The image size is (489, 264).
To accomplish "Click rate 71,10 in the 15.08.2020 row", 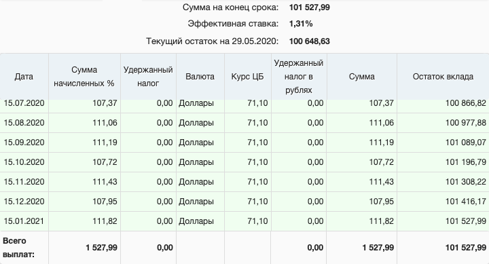I will pyautogui.click(x=257, y=123).
